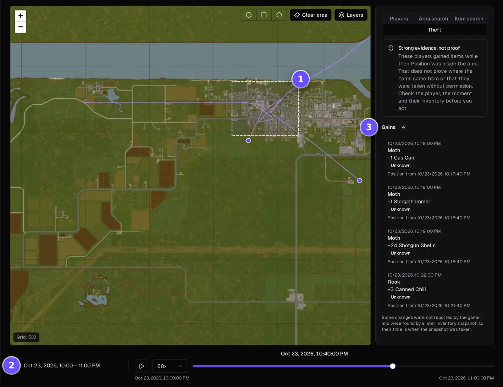This screenshot has width=503, height=387.
Task: Click Position from 10:21:40 PM text
Action: coord(429,306)
